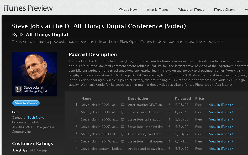Click the Free price in the 5/30/12 row
This screenshot has height=155, width=248.
pos(198,149)
